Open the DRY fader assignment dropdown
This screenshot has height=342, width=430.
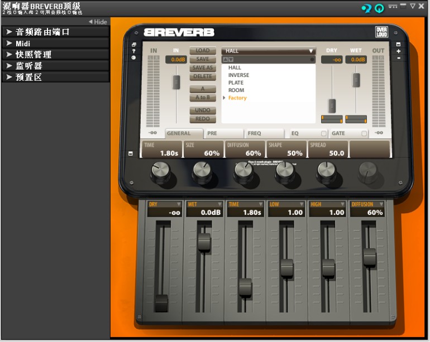[179, 204]
